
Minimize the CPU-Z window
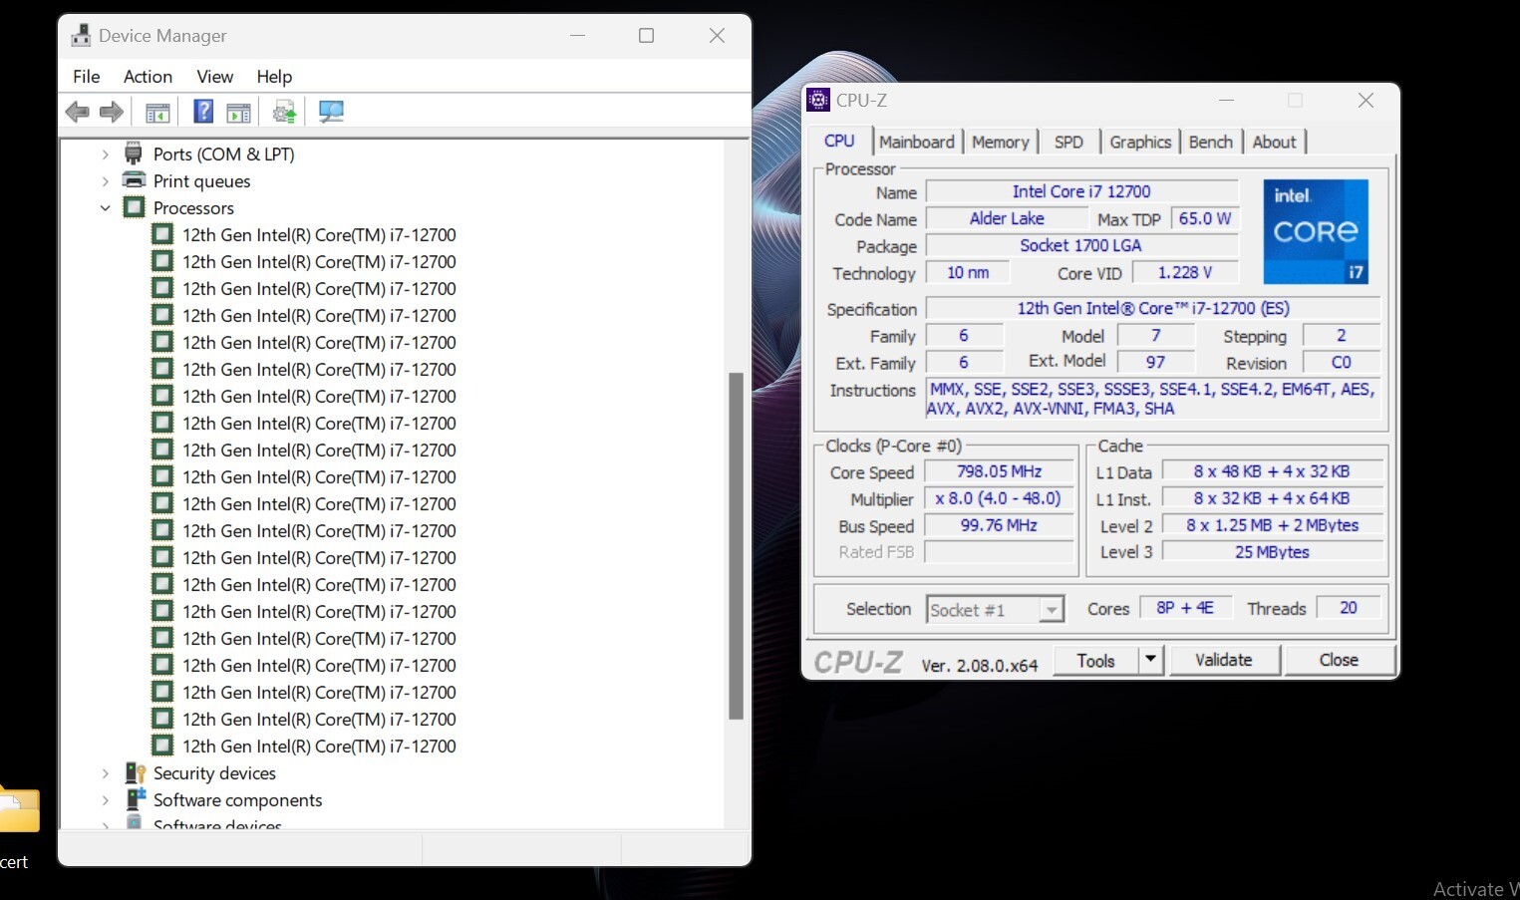coord(1226,100)
